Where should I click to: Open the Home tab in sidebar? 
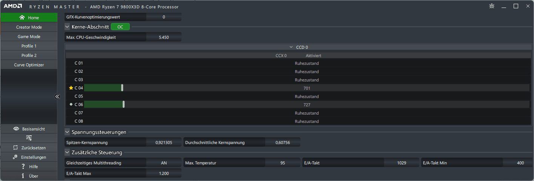pyautogui.click(x=29, y=18)
